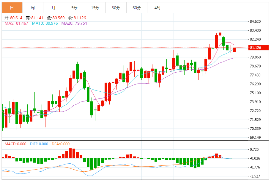The height and width of the screenshot is (180, 271).
Task: Click the 78.670 price axis label
Action: coord(255,66)
